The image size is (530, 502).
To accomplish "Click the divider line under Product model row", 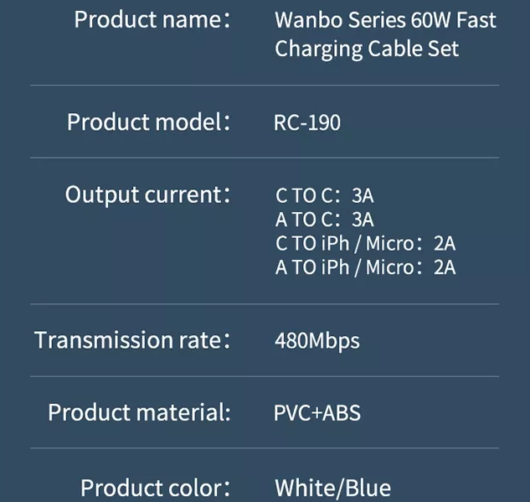I will (x=265, y=158).
